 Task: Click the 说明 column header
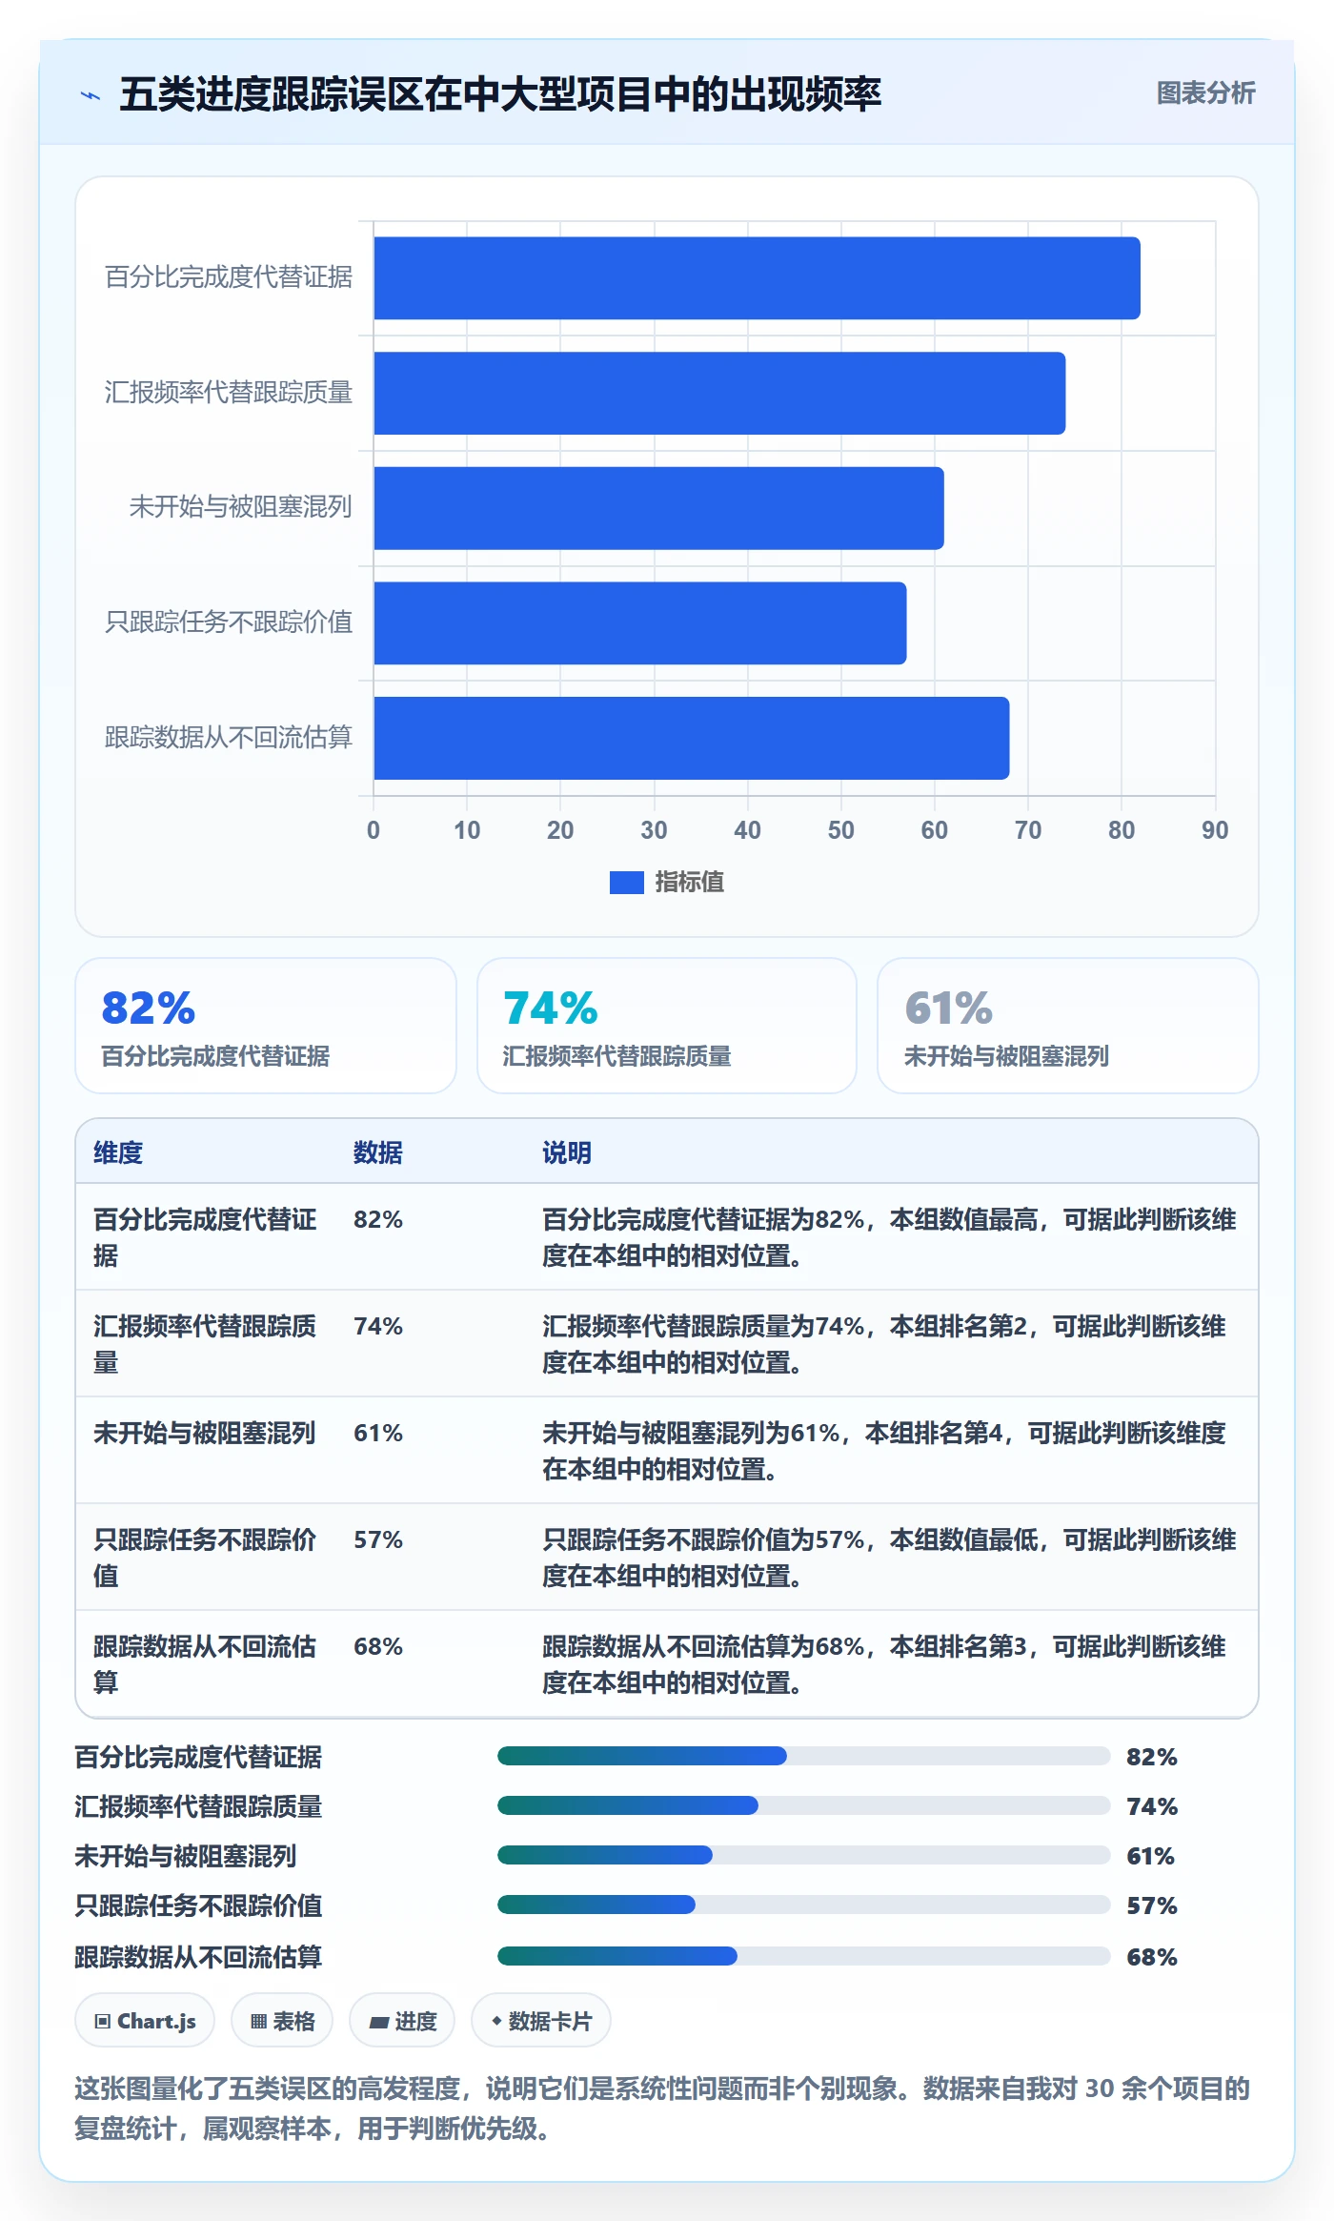pyautogui.click(x=567, y=1152)
